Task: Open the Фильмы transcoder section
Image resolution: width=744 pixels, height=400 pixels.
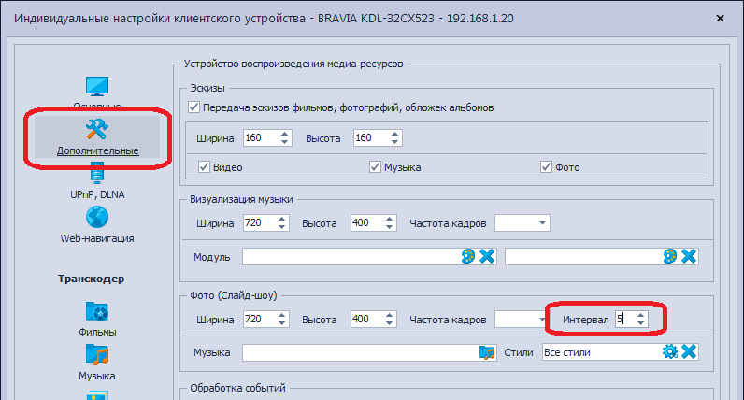Action: pos(97,319)
